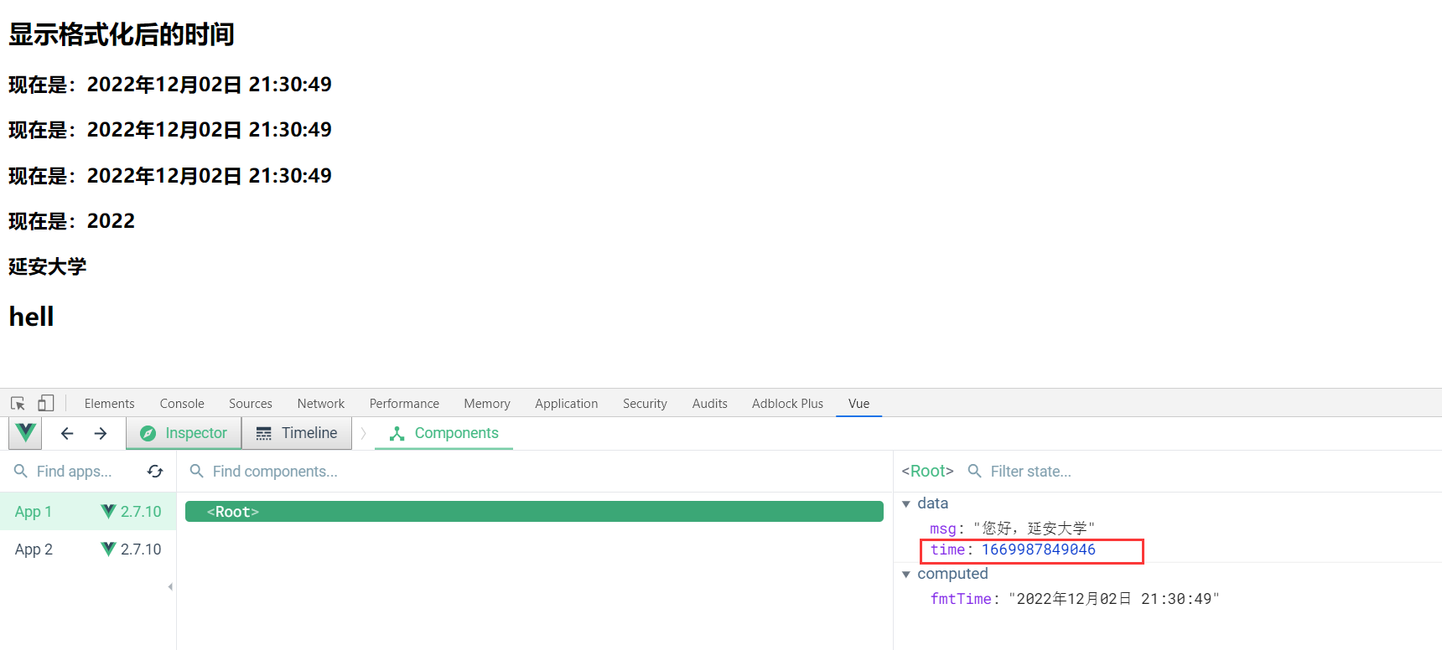1442x650 pixels.
Task: Click the msg data property
Action: point(1012,528)
